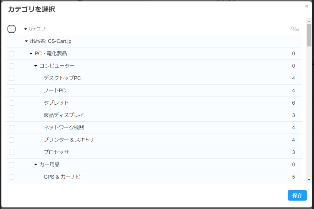Collapse the 出品者: CS-Cart.jp node
The image size is (314, 209).
point(26,41)
